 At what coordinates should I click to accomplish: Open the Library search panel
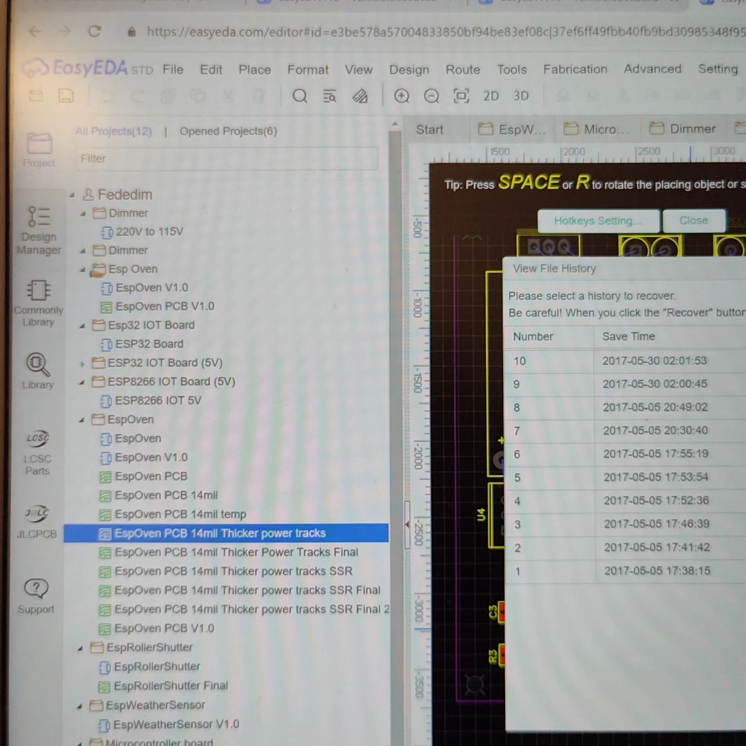(38, 370)
